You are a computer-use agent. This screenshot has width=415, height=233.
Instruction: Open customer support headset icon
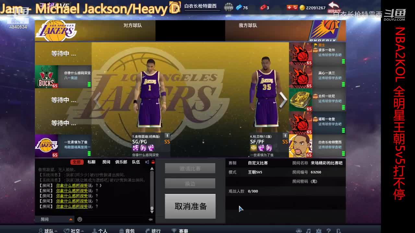pyautogui.click(x=299, y=231)
